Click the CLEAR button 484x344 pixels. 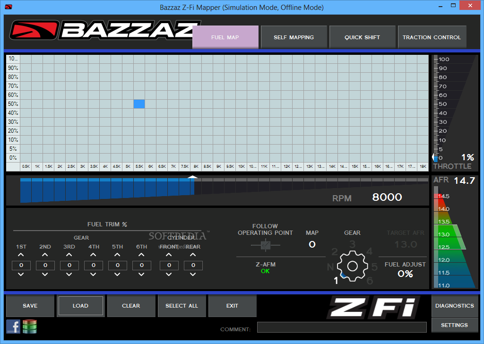coord(131,306)
